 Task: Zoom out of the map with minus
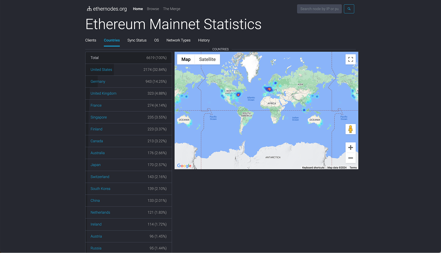[x=351, y=158]
